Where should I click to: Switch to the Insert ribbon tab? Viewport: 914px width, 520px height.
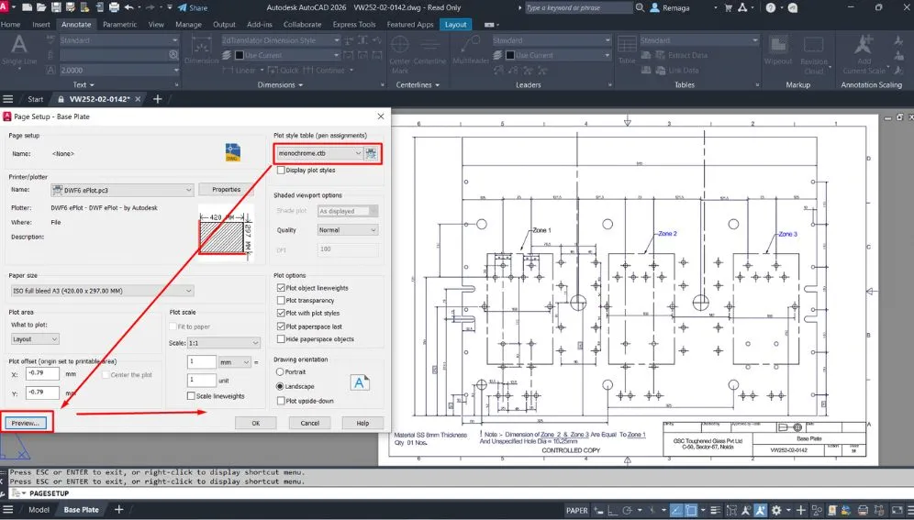[40, 25]
